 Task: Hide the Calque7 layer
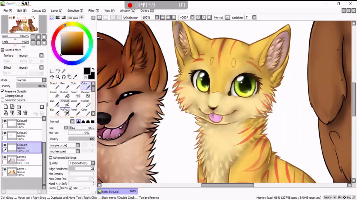tap(5, 133)
